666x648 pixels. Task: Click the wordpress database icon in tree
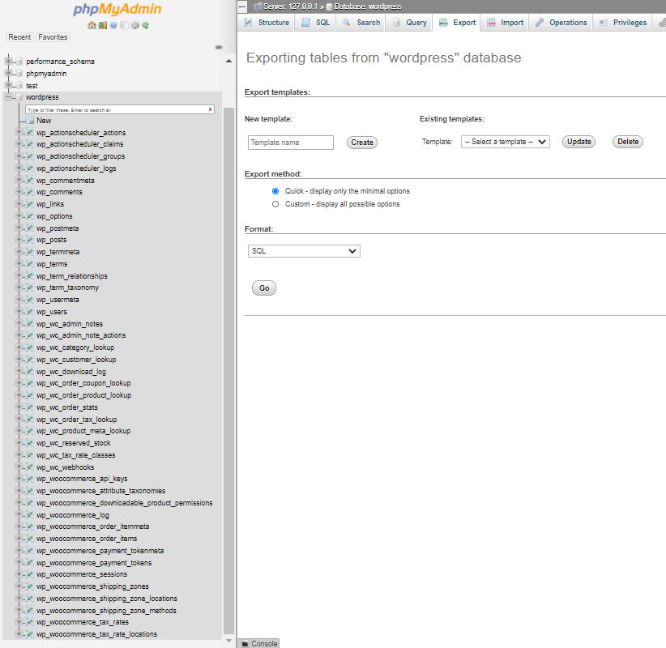click(x=19, y=97)
